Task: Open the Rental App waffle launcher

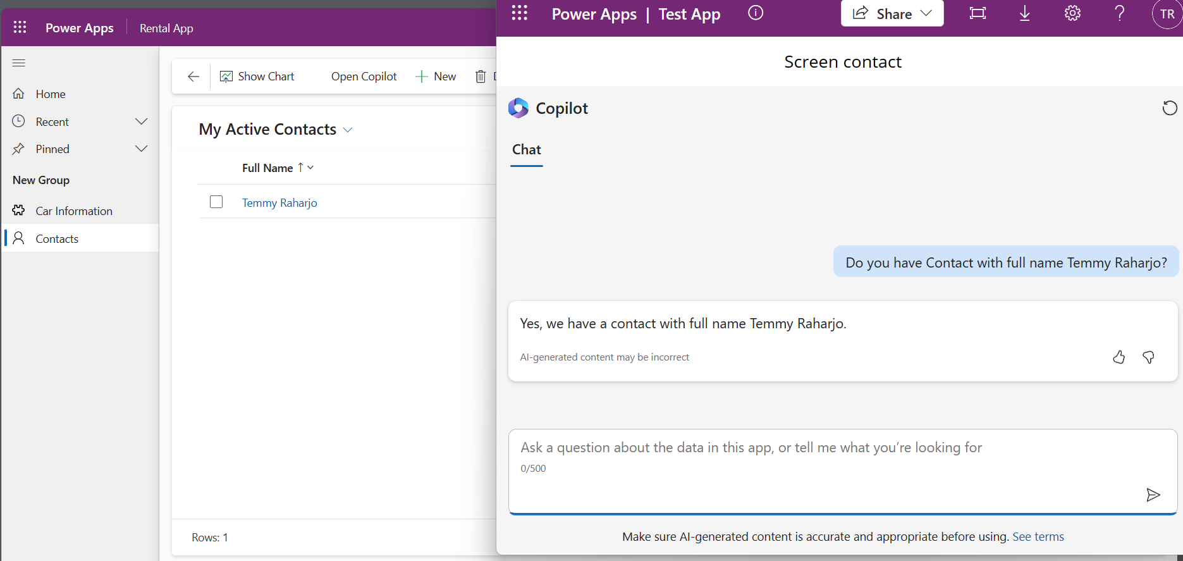Action: click(20, 28)
